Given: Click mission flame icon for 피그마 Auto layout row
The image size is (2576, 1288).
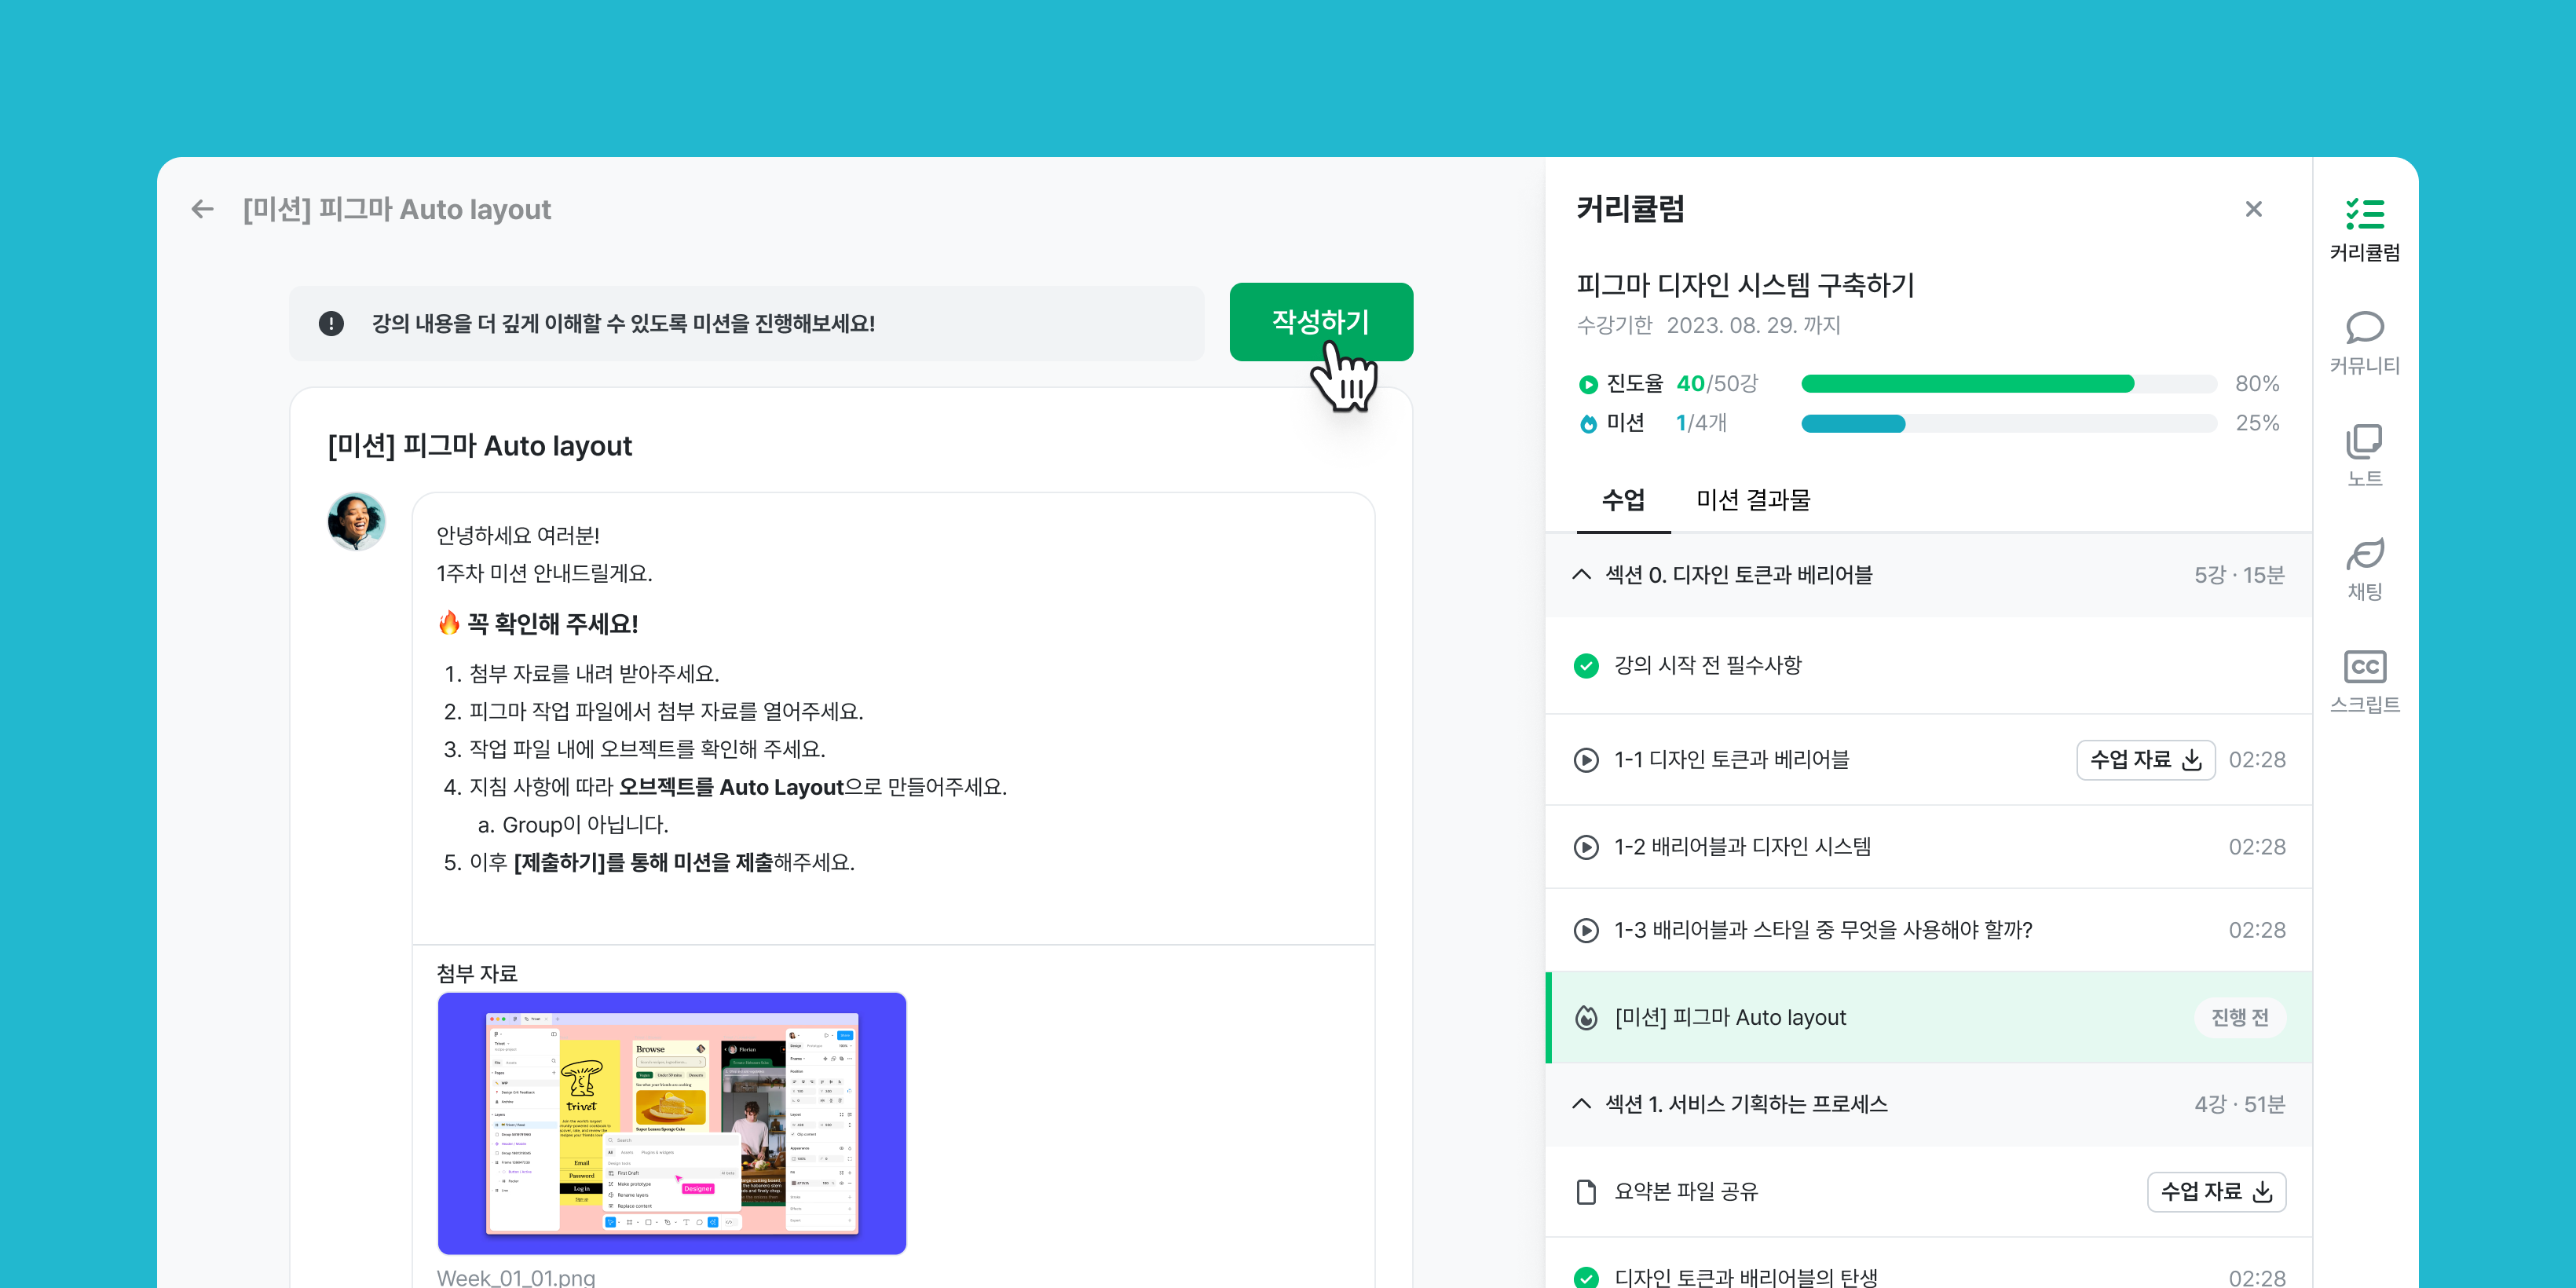Looking at the screenshot, I should point(1586,1017).
